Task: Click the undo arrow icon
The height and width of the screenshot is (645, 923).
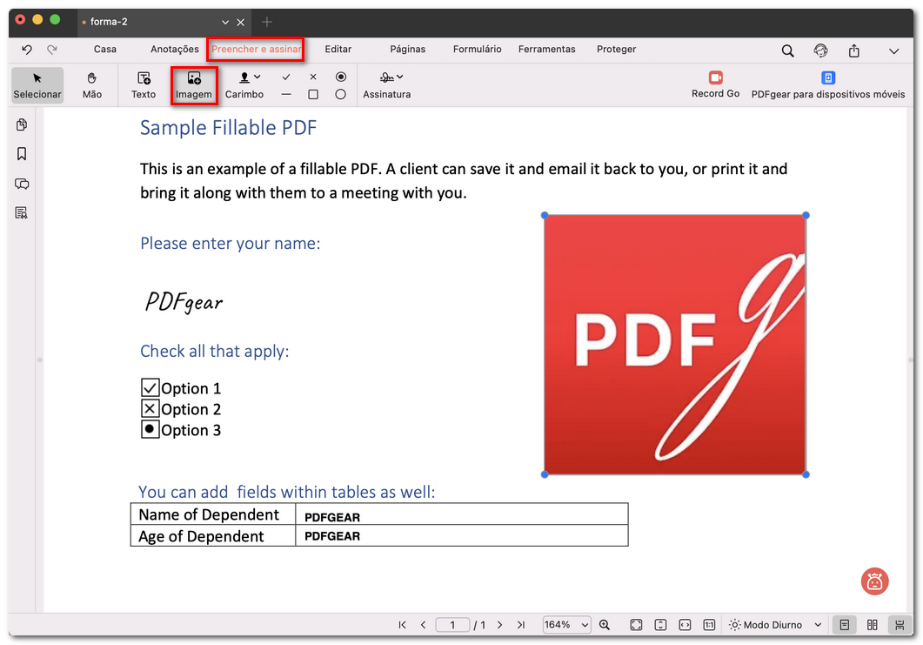Action: 27,50
